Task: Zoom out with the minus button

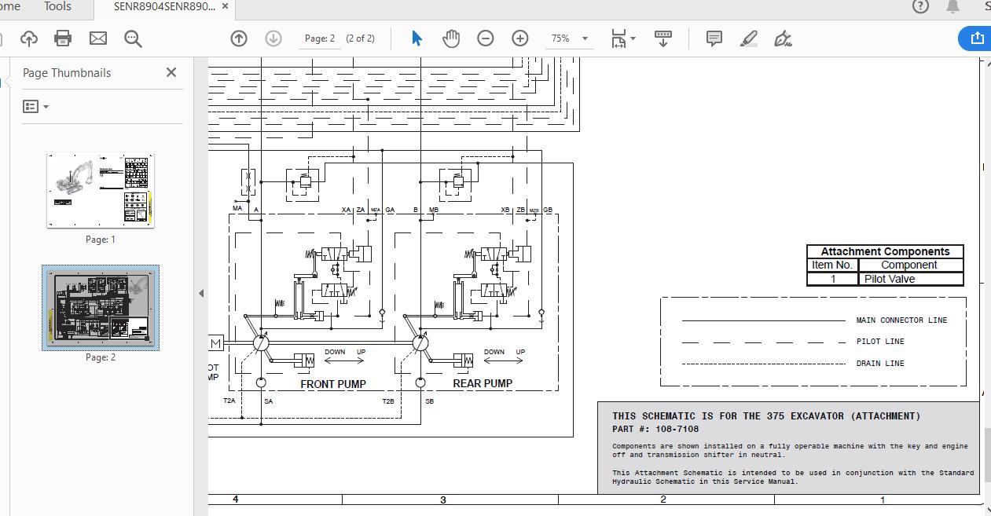Action: coord(486,38)
